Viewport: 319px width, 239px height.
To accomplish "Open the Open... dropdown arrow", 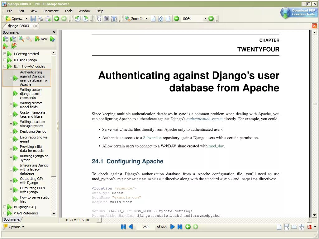I will (x=26, y=19).
